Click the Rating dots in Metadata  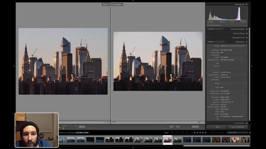(226, 84)
